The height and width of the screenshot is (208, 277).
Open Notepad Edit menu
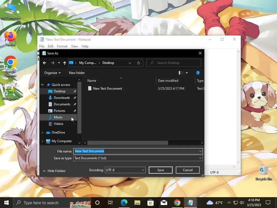click(x=51, y=46)
